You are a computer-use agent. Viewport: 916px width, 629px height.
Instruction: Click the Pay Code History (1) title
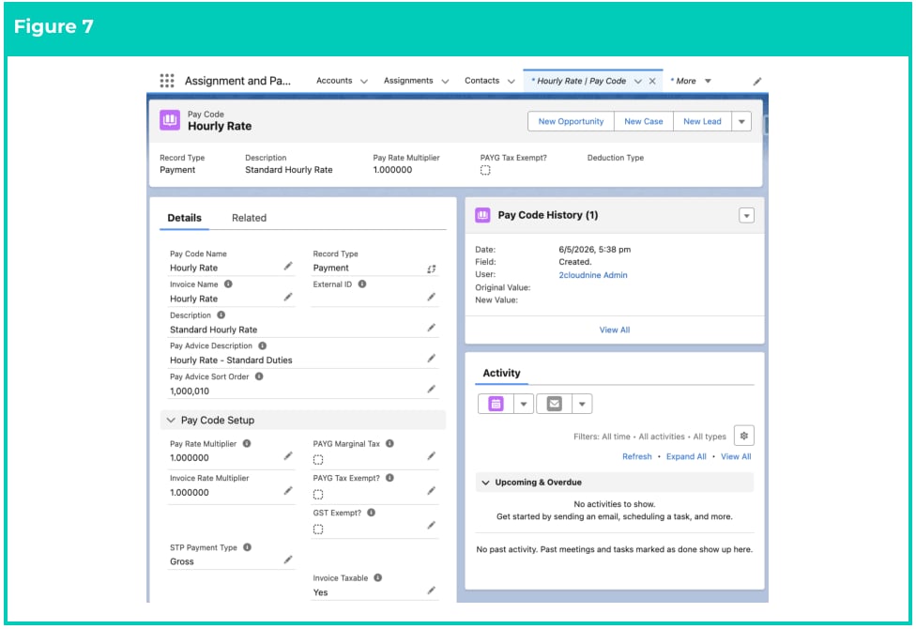pos(548,215)
